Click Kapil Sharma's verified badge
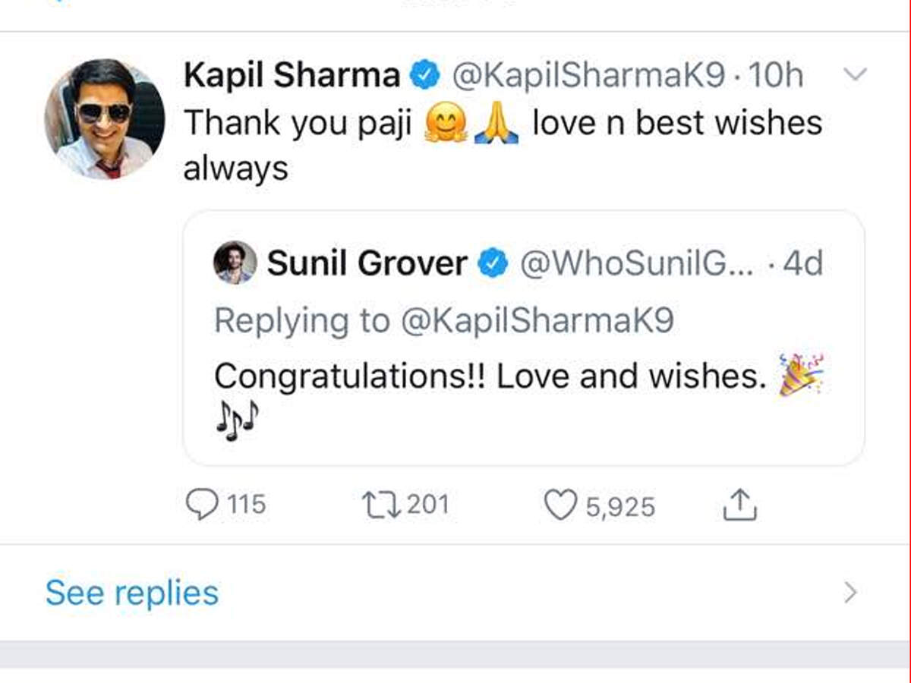This screenshot has width=911, height=683. (x=425, y=75)
